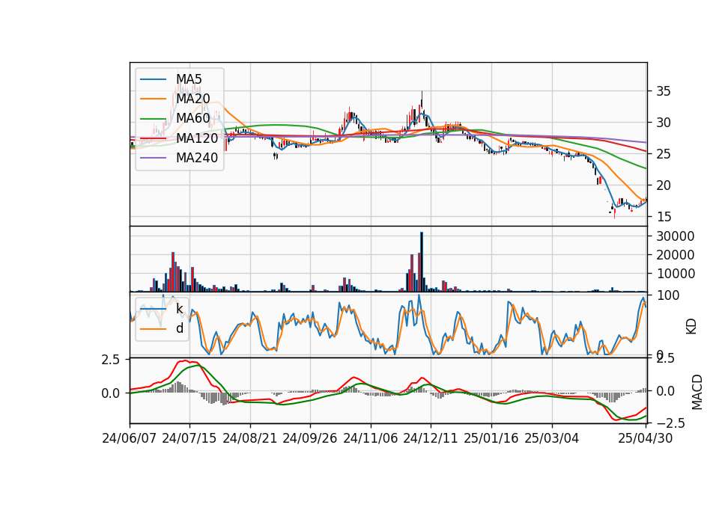Click the date label 24/07/15

click(189, 438)
